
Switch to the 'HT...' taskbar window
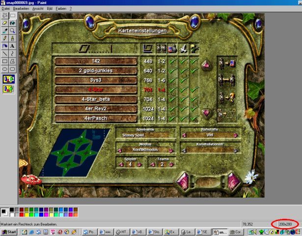tap(122, 232)
